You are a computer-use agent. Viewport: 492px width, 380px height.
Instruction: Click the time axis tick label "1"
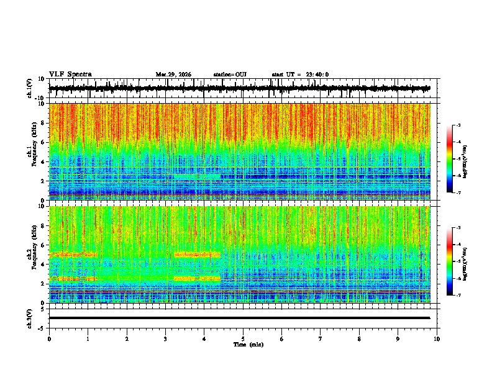[x=88, y=339]
